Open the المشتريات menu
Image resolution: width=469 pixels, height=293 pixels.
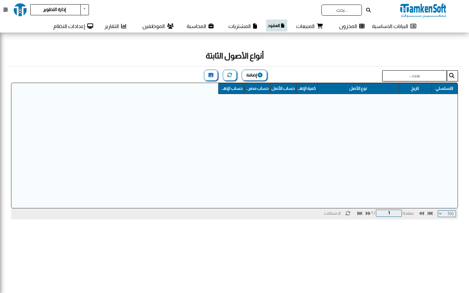tap(243, 26)
